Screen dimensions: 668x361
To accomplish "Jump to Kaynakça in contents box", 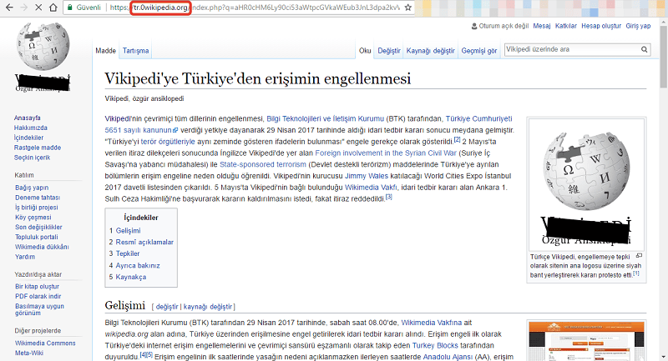I will [131, 277].
